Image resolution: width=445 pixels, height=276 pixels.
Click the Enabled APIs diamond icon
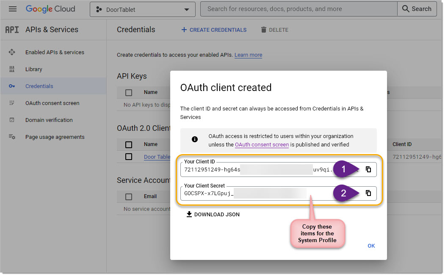pyautogui.click(x=11, y=52)
